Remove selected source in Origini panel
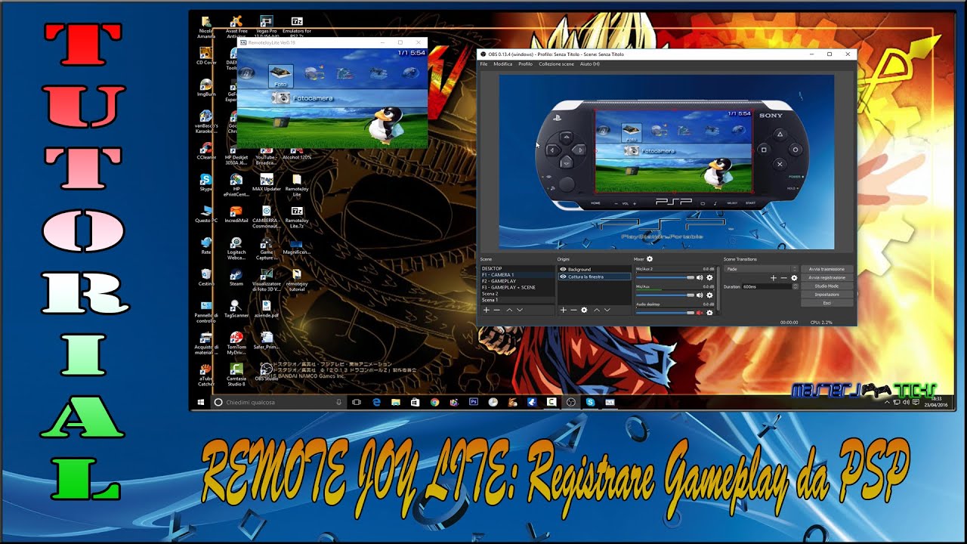The height and width of the screenshot is (544, 967). tap(573, 310)
